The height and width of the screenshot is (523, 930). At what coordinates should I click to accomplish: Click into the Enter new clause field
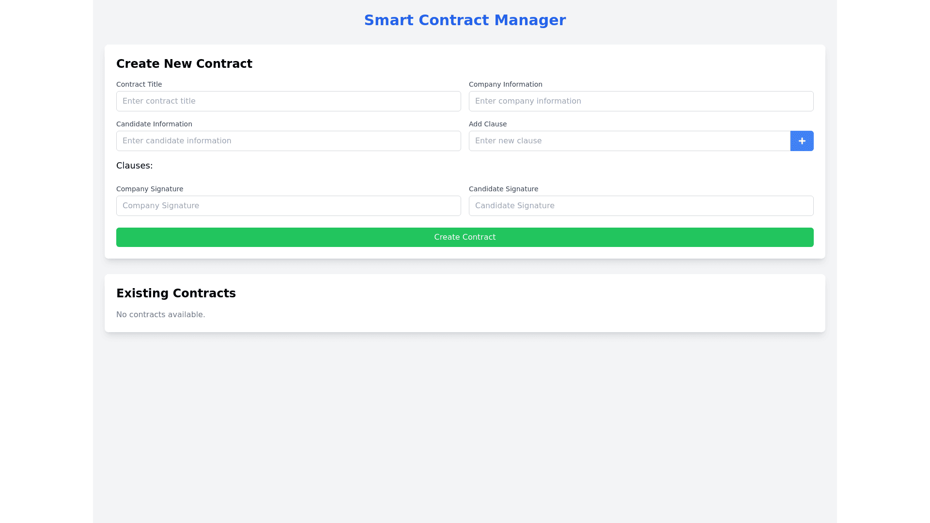click(x=629, y=141)
